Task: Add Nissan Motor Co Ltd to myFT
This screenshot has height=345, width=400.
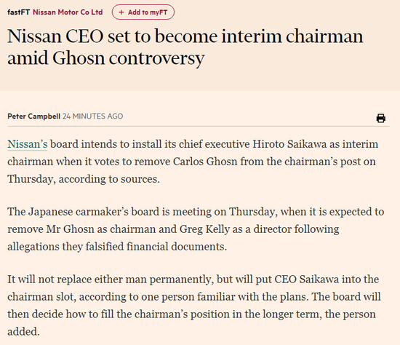Action: coord(143,12)
